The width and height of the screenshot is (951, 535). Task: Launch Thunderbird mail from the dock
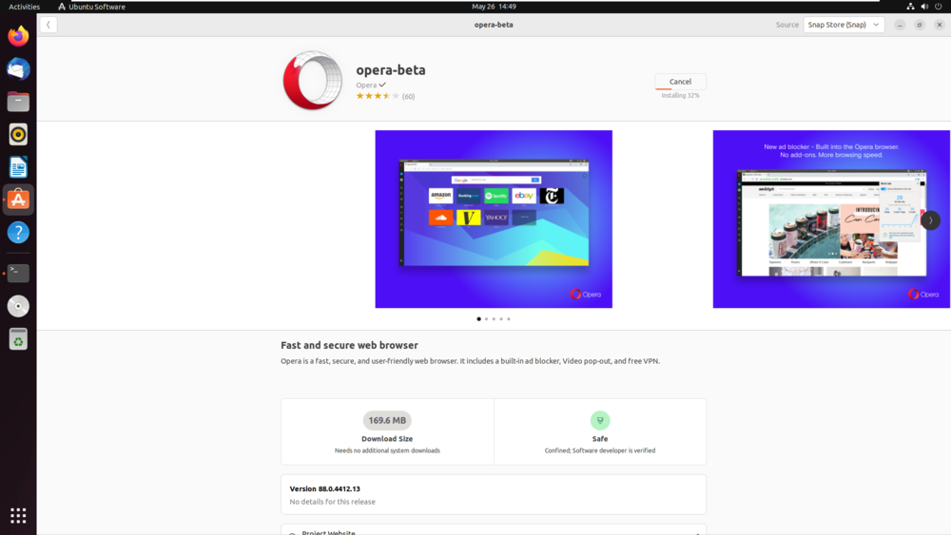(18, 69)
